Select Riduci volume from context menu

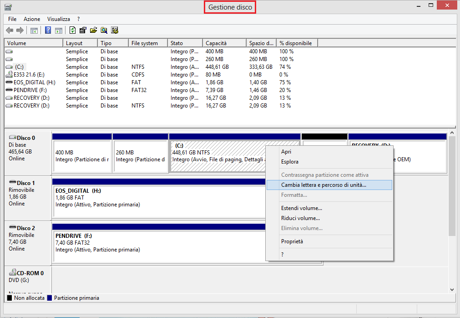click(300, 218)
